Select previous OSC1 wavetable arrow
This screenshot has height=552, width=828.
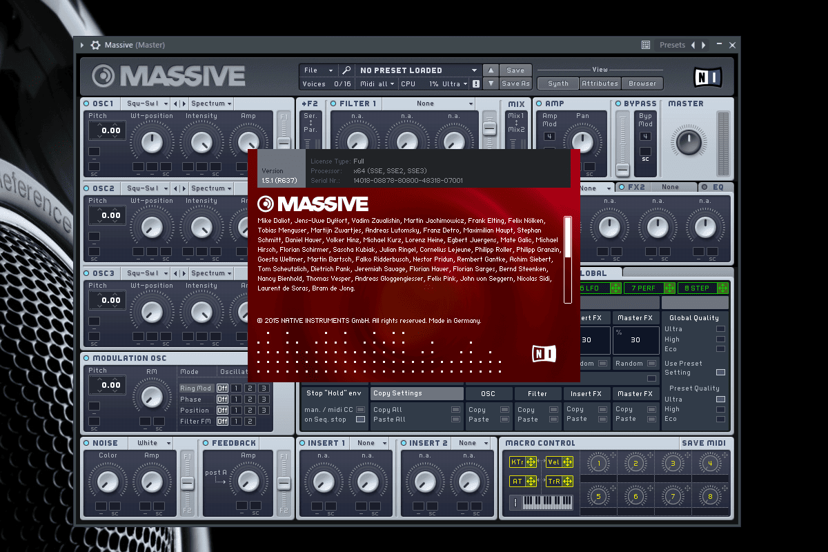175,103
